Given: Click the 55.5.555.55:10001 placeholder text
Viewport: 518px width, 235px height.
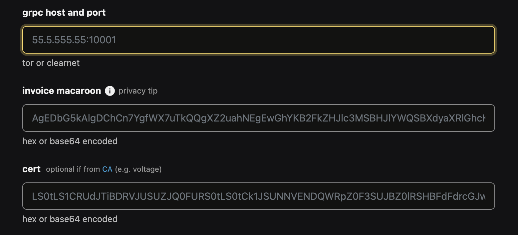Looking at the screenshot, I should coord(74,40).
